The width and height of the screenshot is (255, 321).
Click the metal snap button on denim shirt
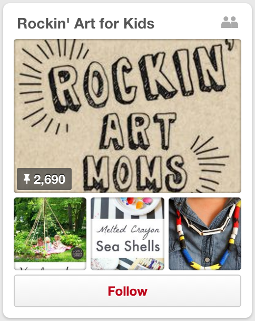point(208,260)
